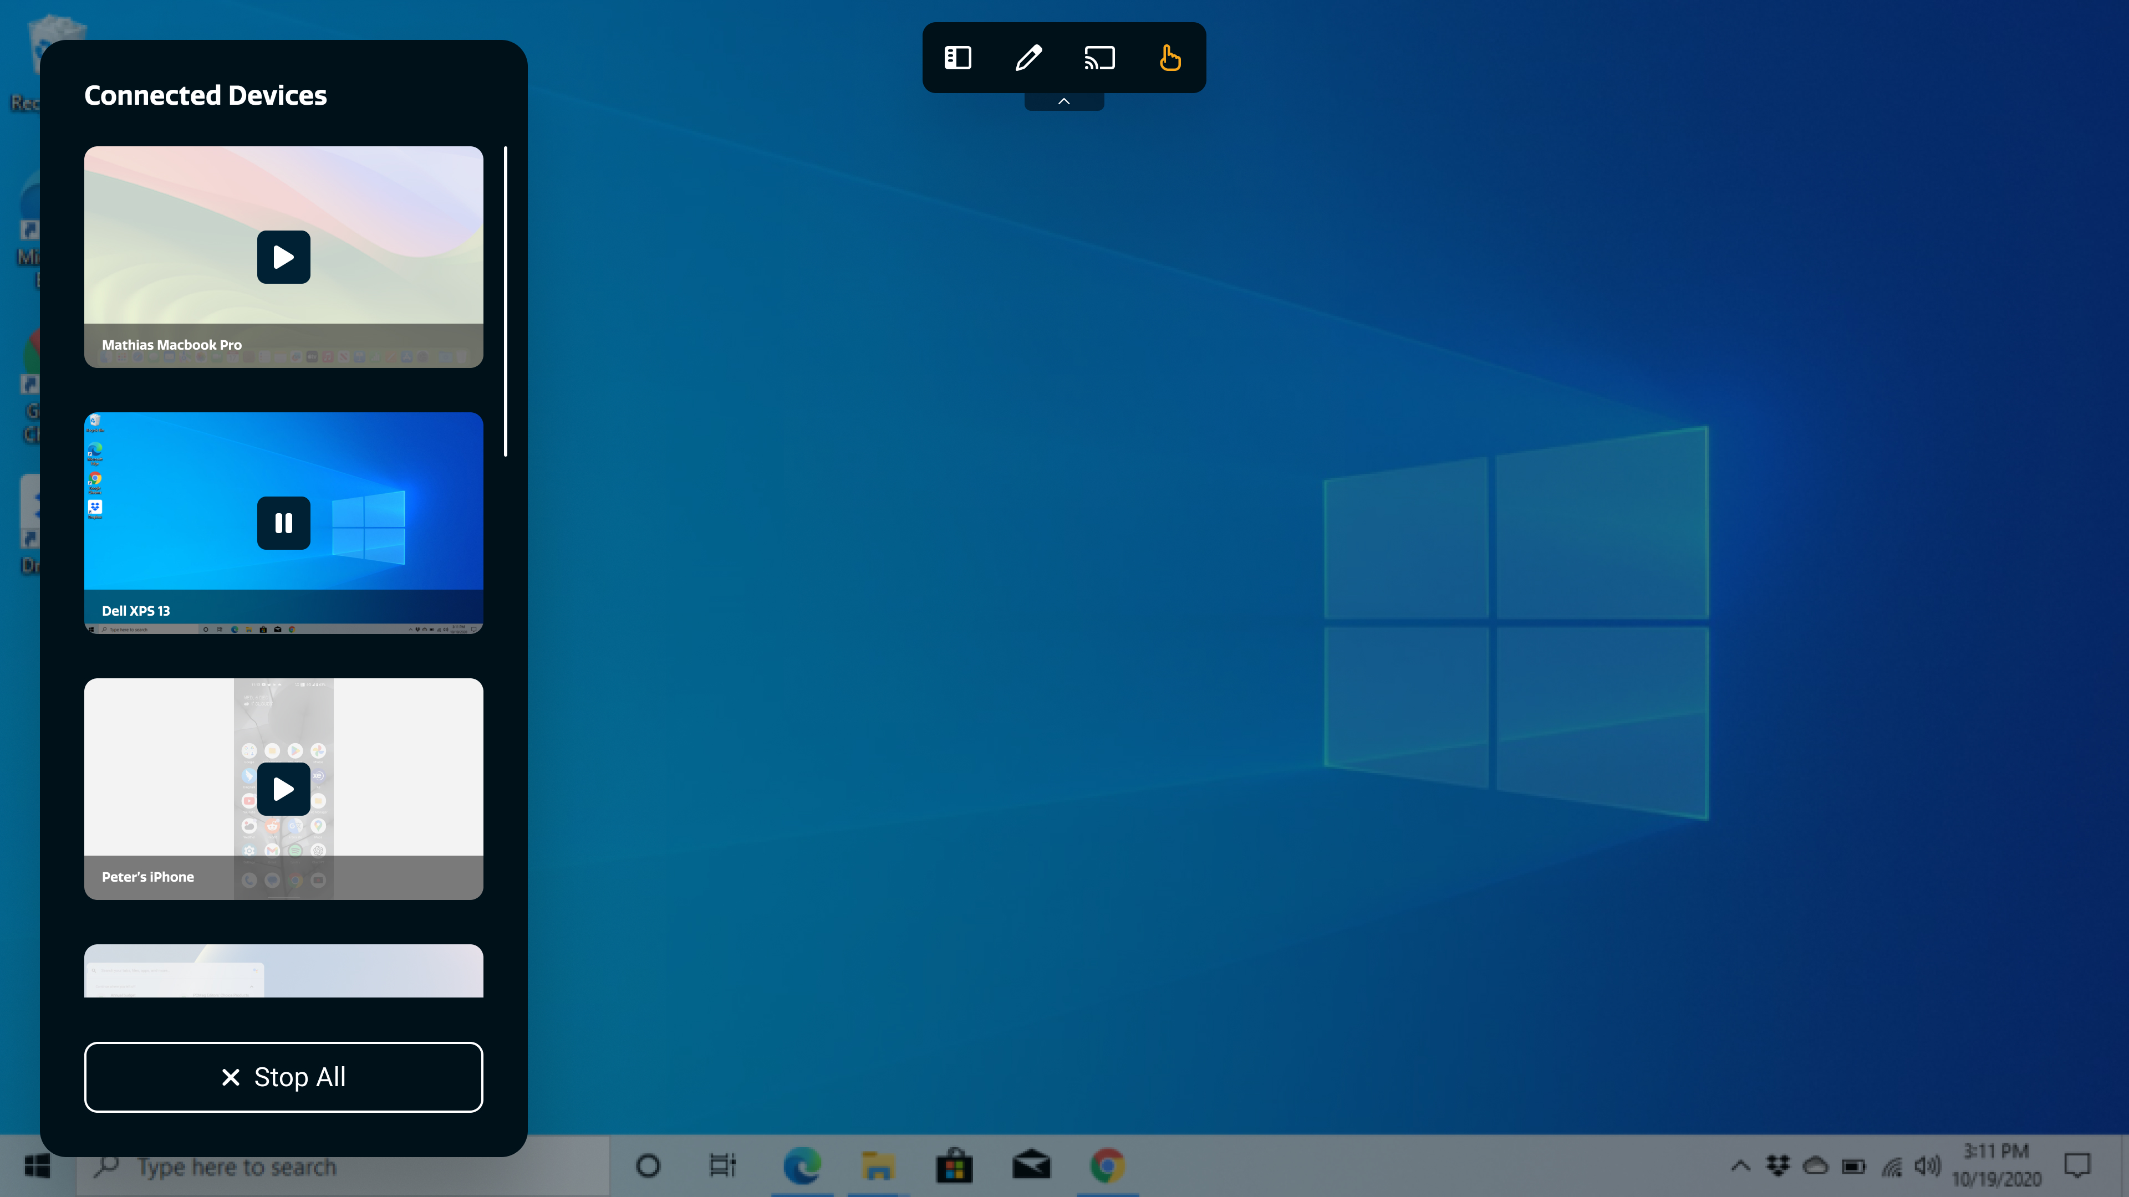This screenshot has width=2129, height=1197.
Task: Open the Action Center notifications panel
Action: pyautogui.click(x=2078, y=1165)
